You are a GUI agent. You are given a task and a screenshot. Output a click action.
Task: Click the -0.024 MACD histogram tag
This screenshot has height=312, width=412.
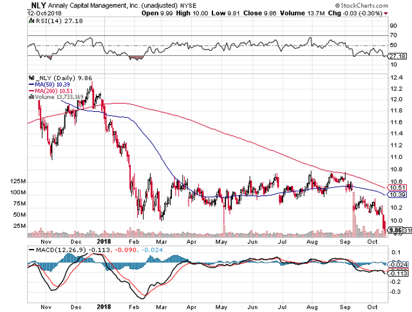click(398, 264)
